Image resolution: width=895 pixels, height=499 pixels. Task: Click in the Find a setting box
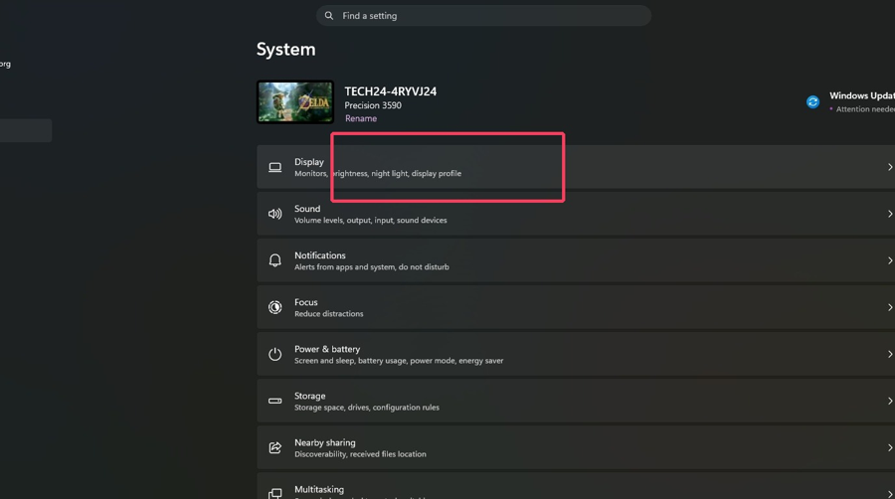(x=483, y=16)
